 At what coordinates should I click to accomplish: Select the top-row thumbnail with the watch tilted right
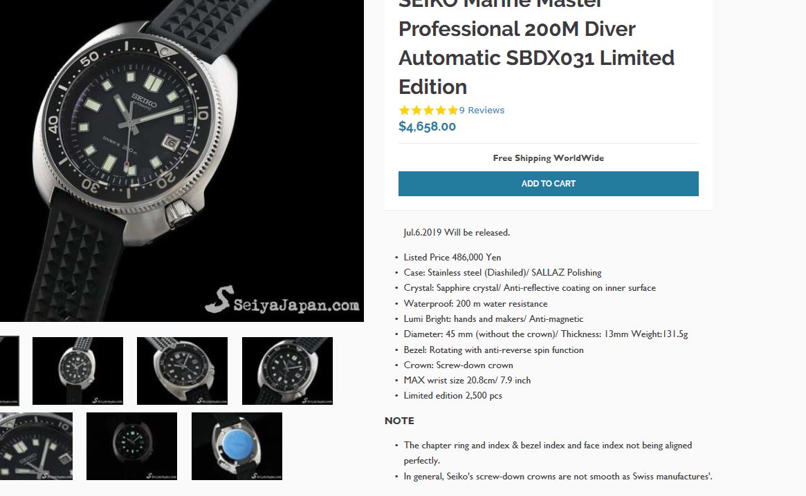pyautogui.click(x=287, y=371)
